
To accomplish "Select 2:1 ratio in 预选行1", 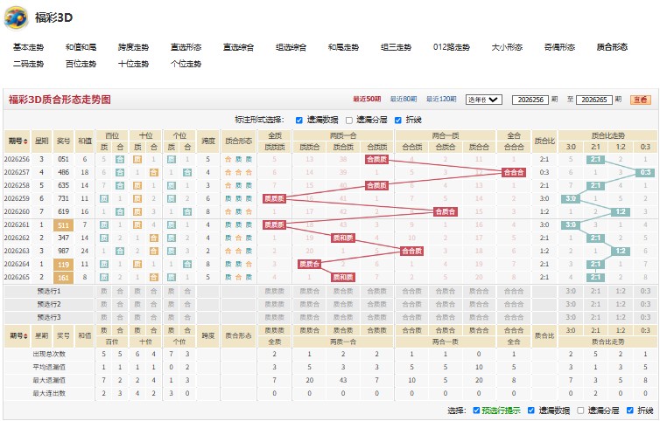I will pyautogui.click(x=595, y=291).
